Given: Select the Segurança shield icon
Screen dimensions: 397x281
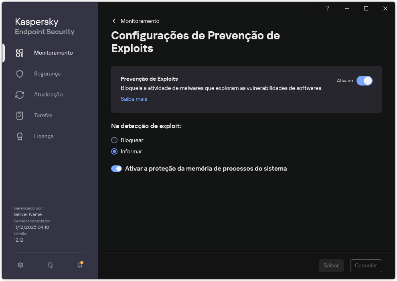Looking at the screenshot, I should (x=20, y=73).
